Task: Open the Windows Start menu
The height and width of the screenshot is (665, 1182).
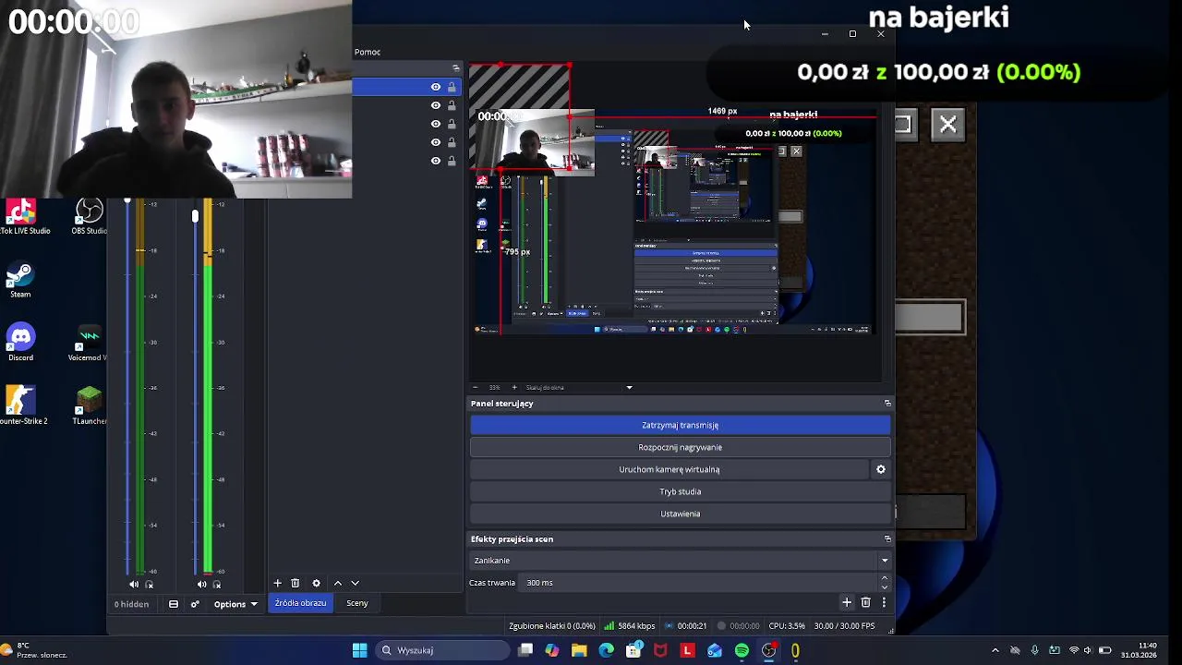Action: coord(359,650)
